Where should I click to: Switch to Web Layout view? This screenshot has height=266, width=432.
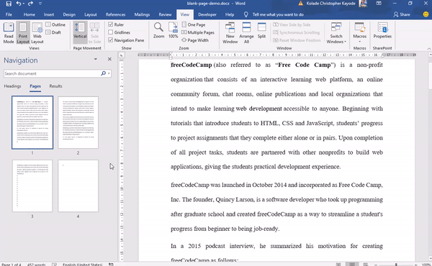pyautogui.click(x=37, y=33)
